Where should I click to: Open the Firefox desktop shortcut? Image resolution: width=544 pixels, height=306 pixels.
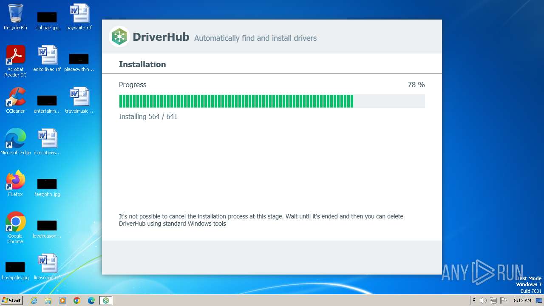[15, 184]
